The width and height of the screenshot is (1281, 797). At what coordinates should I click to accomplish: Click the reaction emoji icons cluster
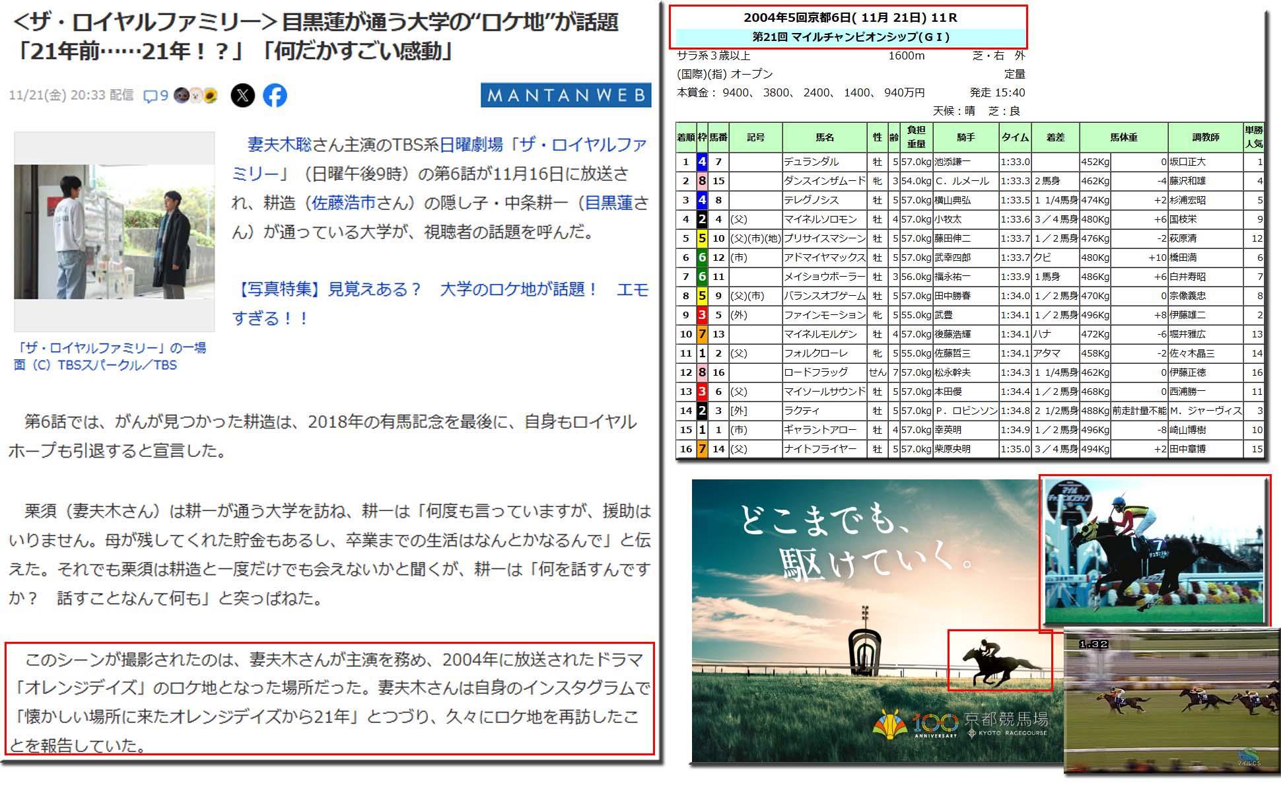195,96
